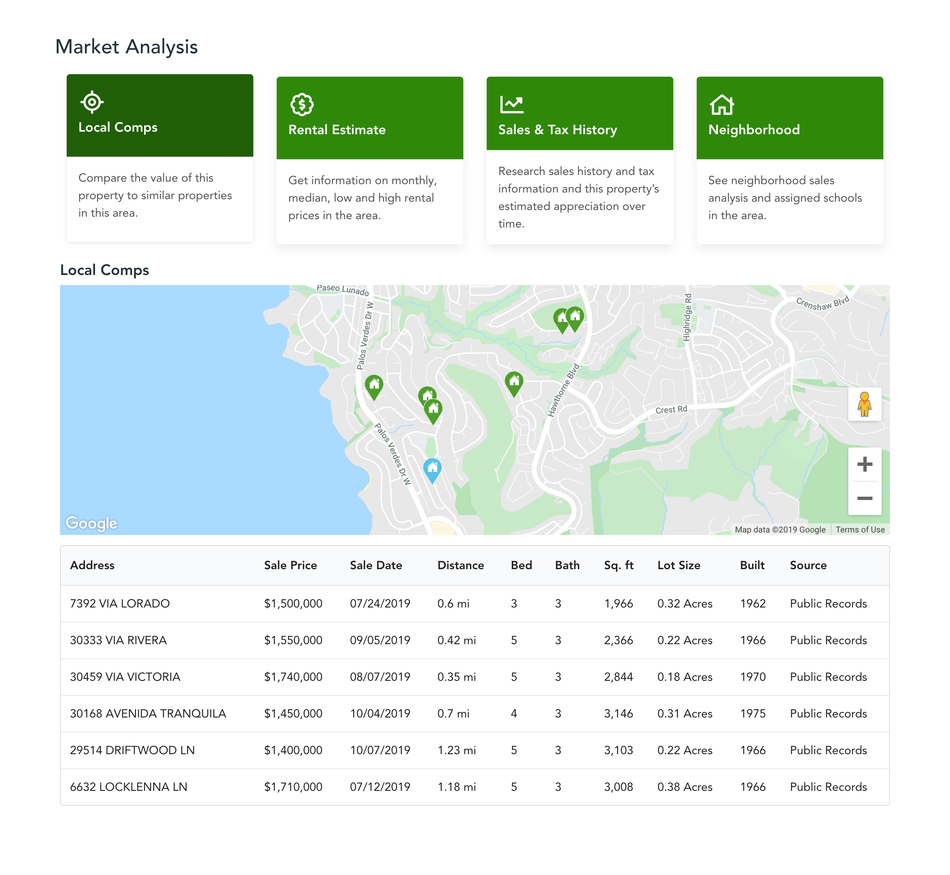Image resolution: width=950 pixels, height=875 pixels.
Task: Click the Local Comps target icon
Action: [x=92, y=102]
